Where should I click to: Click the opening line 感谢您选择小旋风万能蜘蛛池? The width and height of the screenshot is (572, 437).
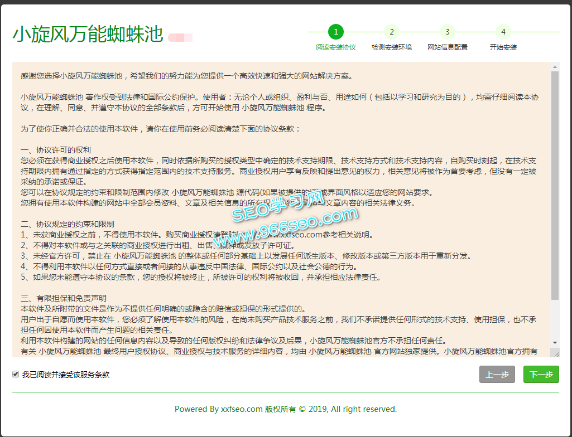tap(187, 76)
